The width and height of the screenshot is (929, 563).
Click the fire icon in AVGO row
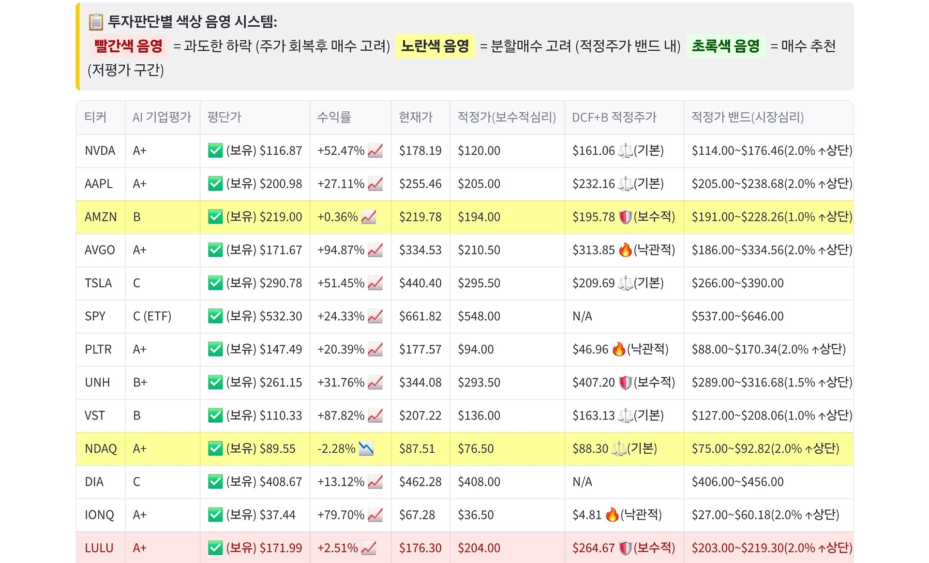click(625, 250)
